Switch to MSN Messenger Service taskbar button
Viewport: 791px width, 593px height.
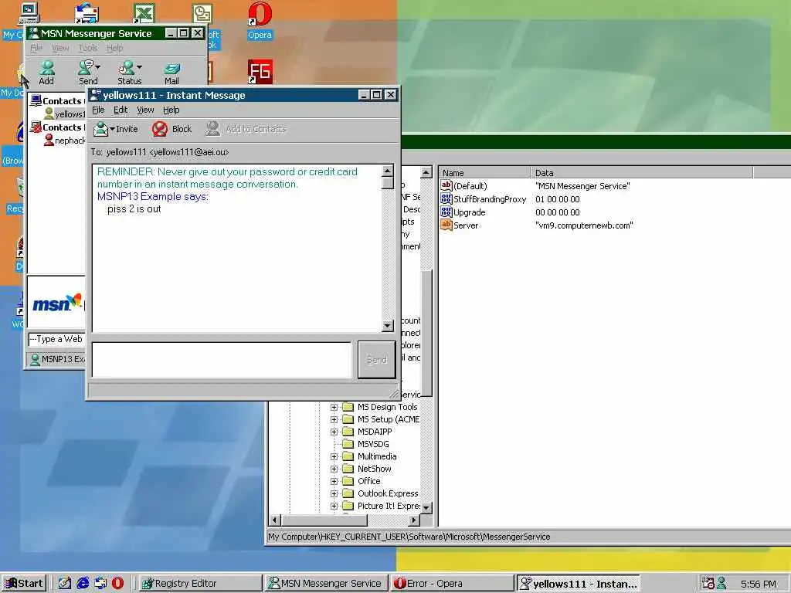[326, 583]
